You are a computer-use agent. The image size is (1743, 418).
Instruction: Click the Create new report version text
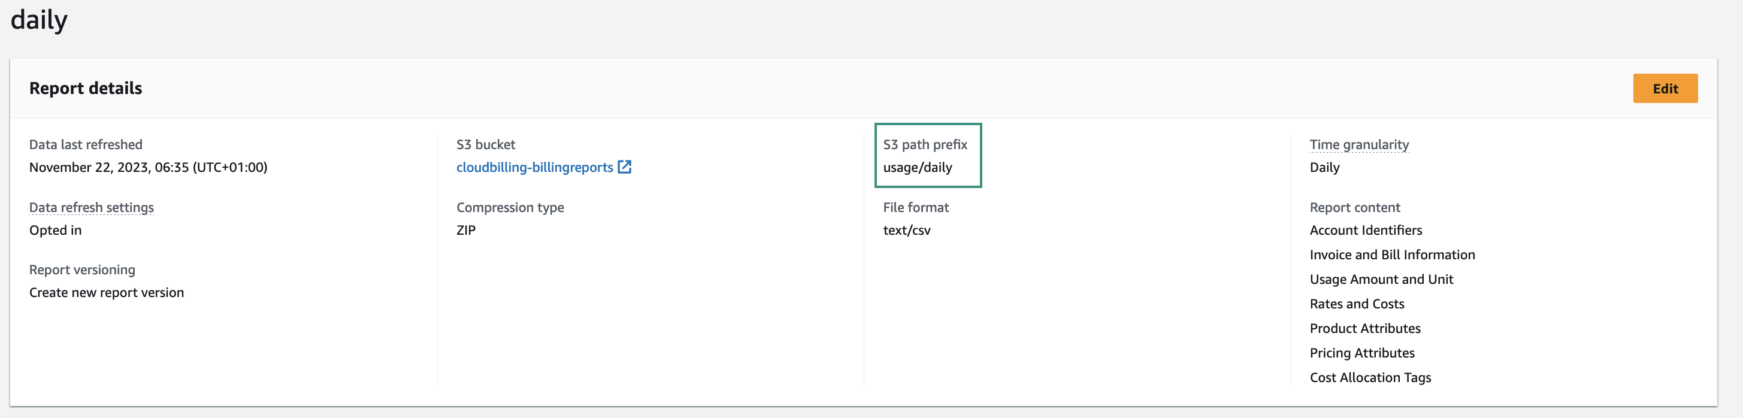(106, 292)
